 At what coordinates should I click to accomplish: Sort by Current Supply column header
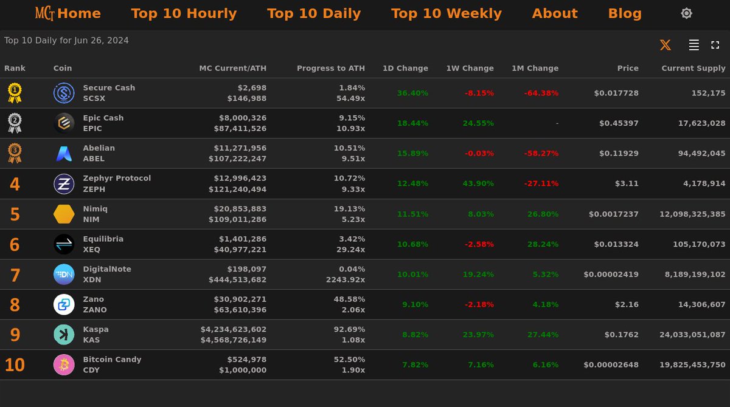tap(693, 69)
